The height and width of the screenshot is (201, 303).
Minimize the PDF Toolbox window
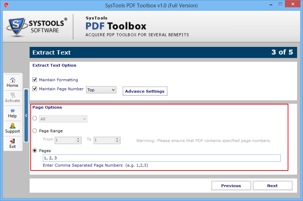[271, 4]
